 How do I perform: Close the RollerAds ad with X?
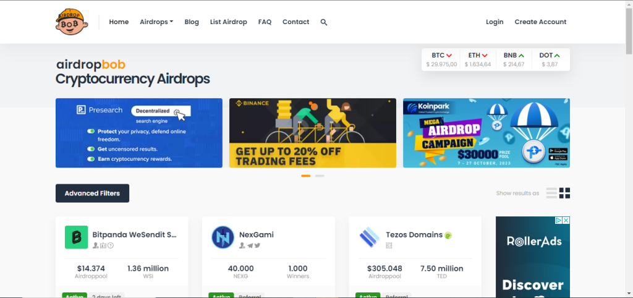tap(566, 220)
